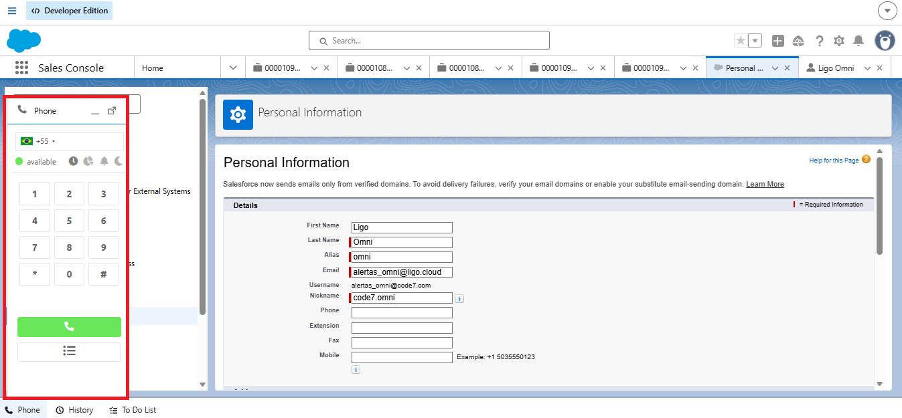Click the green call button
Screen dimensions: 902x418
pos(69,327)
